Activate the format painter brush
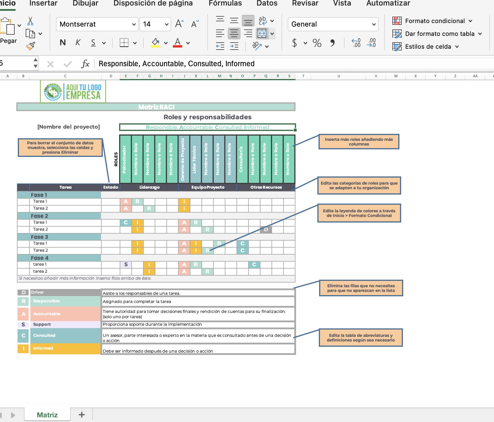This screenshot has height=422, width=494. click(x=30, y=45)
